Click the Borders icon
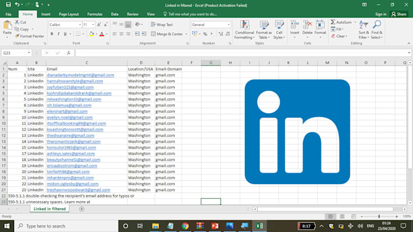Viewport: 413px width, 232px height. click(78, 34)
